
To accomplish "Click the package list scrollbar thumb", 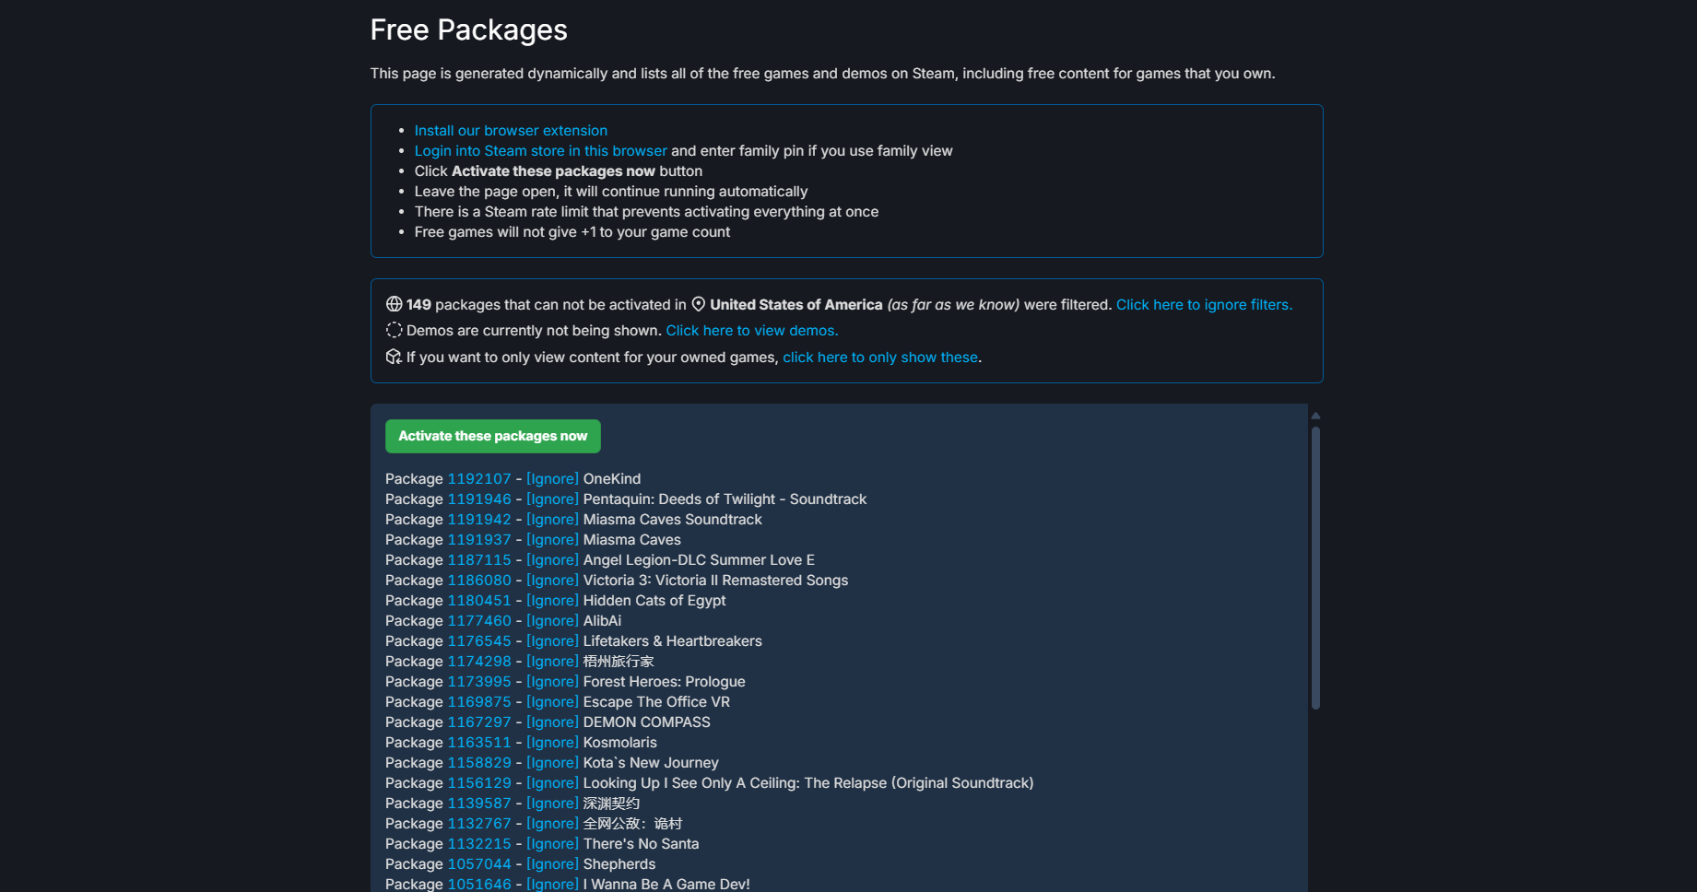I will pos(1315,567).
